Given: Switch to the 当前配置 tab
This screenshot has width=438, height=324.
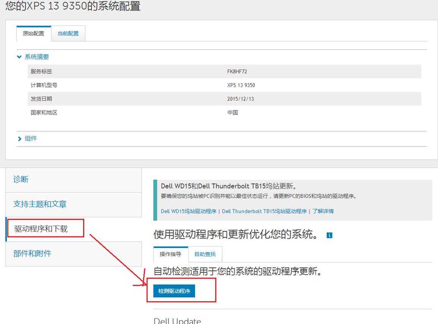Looking at the screenshot, I should 68,33.
